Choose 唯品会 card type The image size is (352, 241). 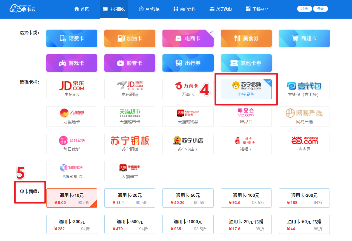(x=246, y=116)
